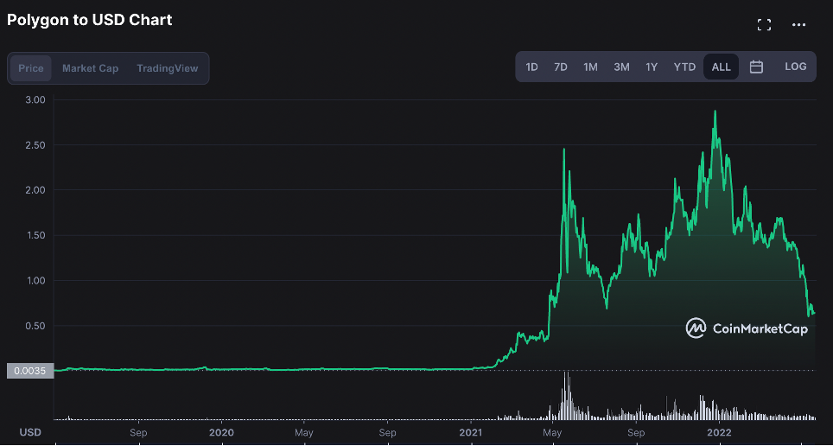Switch to the Price tab
Image resolution: width=833 pixels, height=446 pixels.
click(31, 68)
